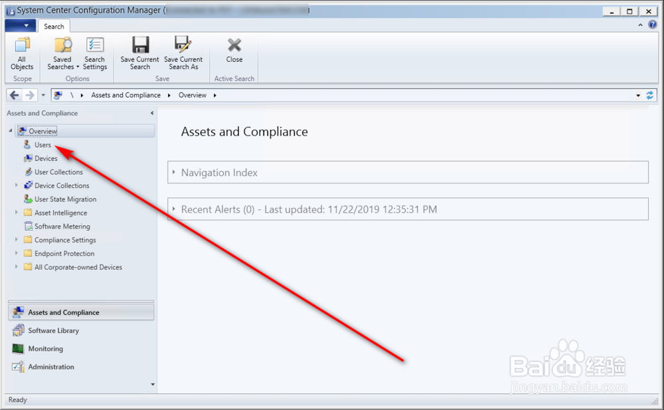Open the Monitoring workspace

[x=81, y=349]
